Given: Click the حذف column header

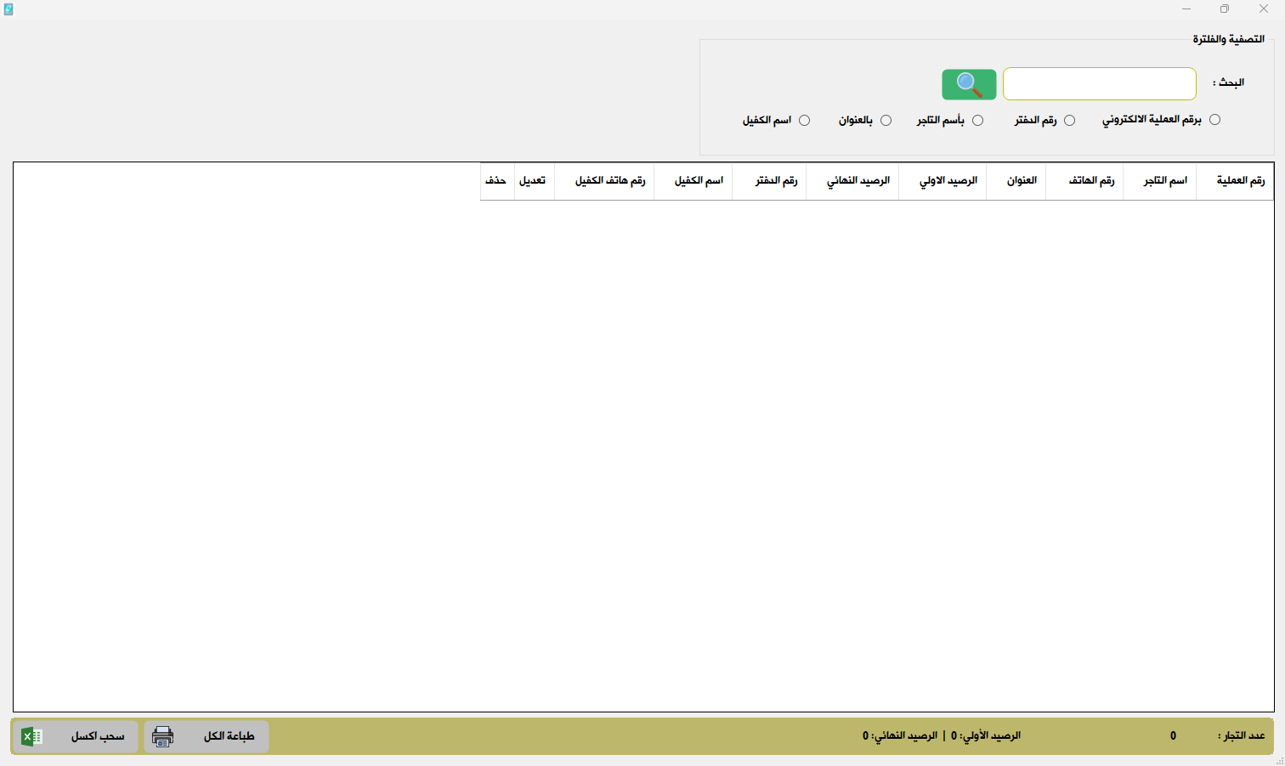Looking at the screenshot, I should (497, 181).
